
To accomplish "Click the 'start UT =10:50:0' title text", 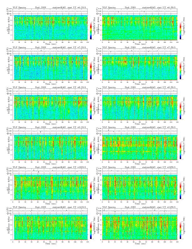I will click(167, 167).
